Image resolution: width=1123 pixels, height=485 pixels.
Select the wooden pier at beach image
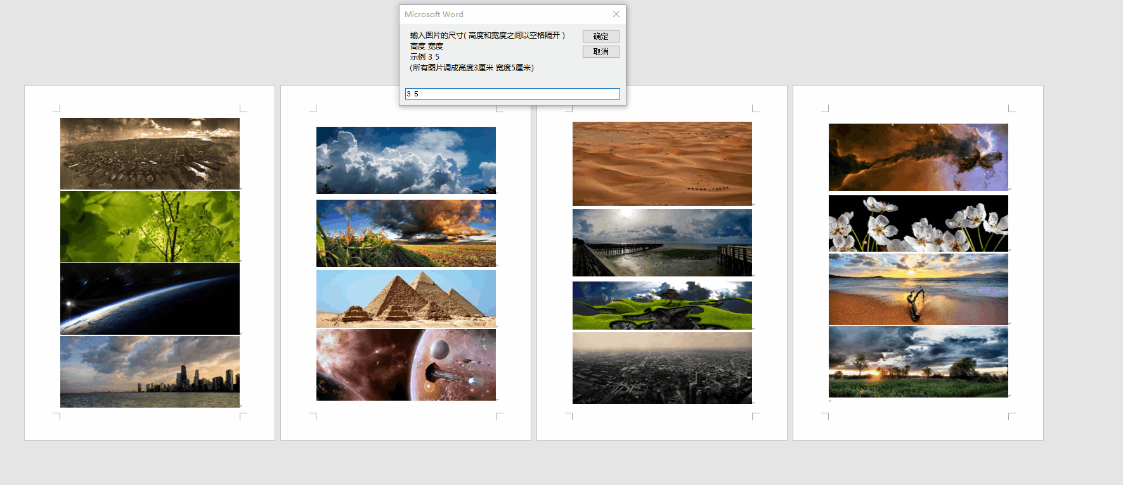click(x=662, y=243)
